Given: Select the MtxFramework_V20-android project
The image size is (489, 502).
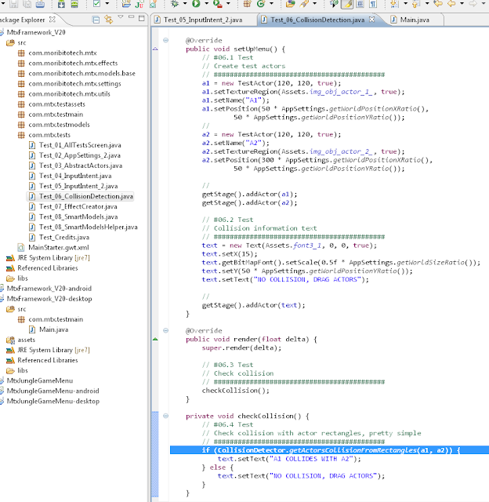Looking at the screenshot, I should [49, 289].
